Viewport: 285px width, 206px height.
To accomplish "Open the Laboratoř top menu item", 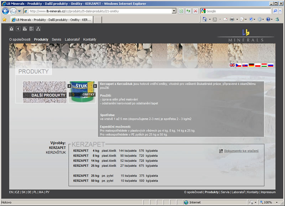I will [72, 39].
